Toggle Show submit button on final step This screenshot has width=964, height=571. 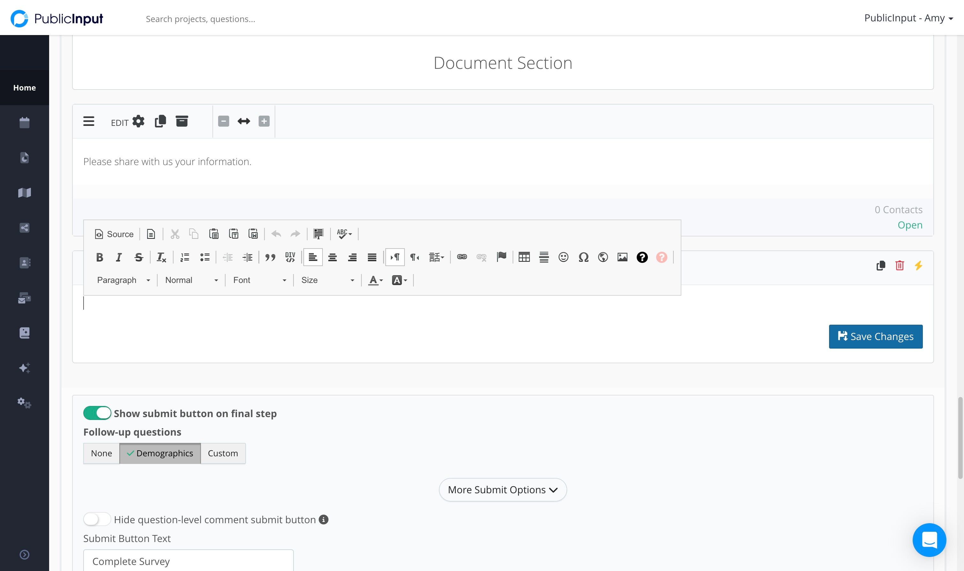(x=97, y=413)
